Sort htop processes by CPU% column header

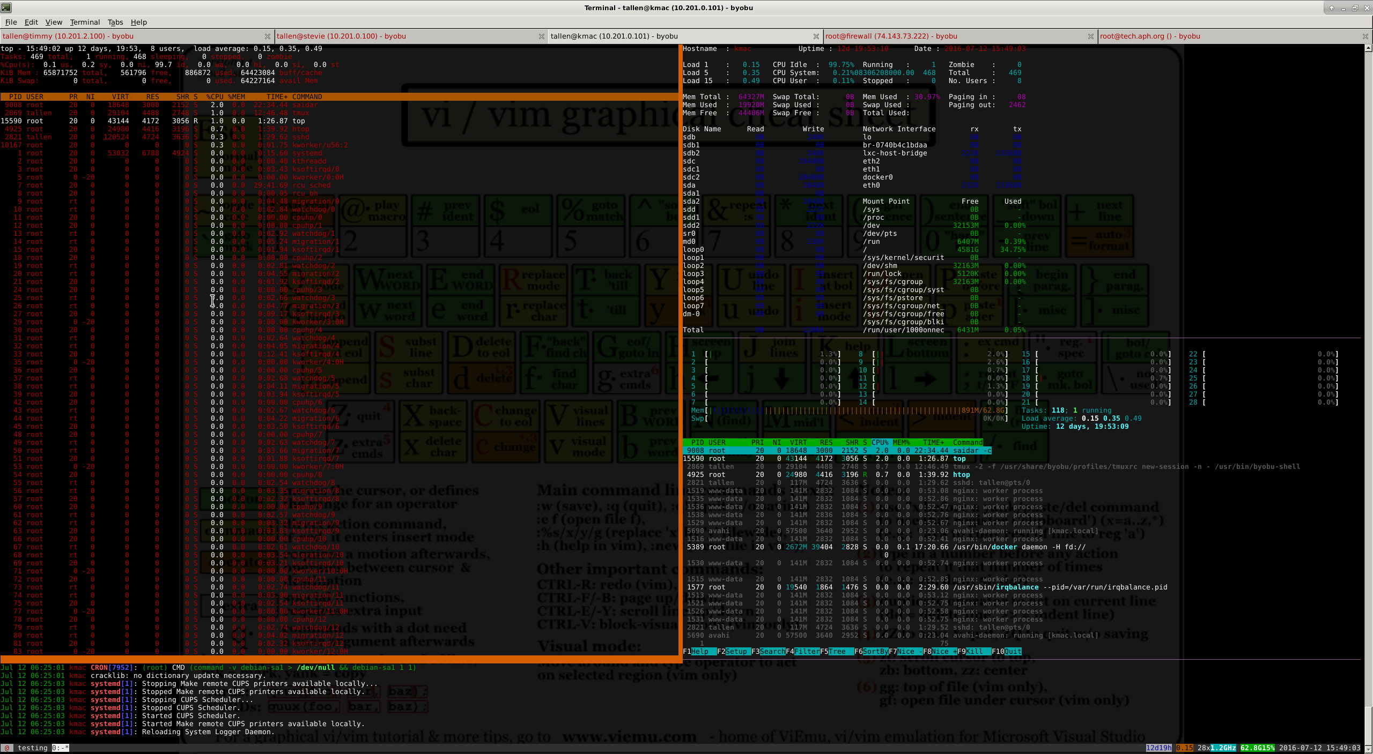point(880,443)
